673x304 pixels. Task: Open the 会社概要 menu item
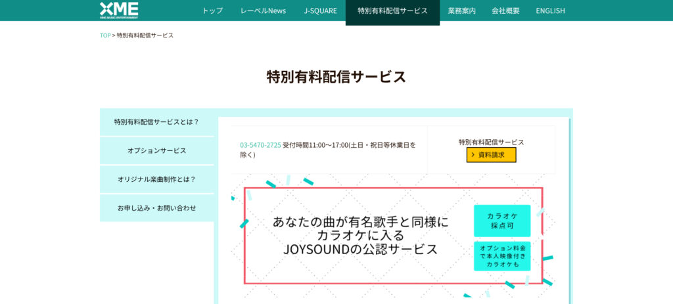click(x=505, y=11)
